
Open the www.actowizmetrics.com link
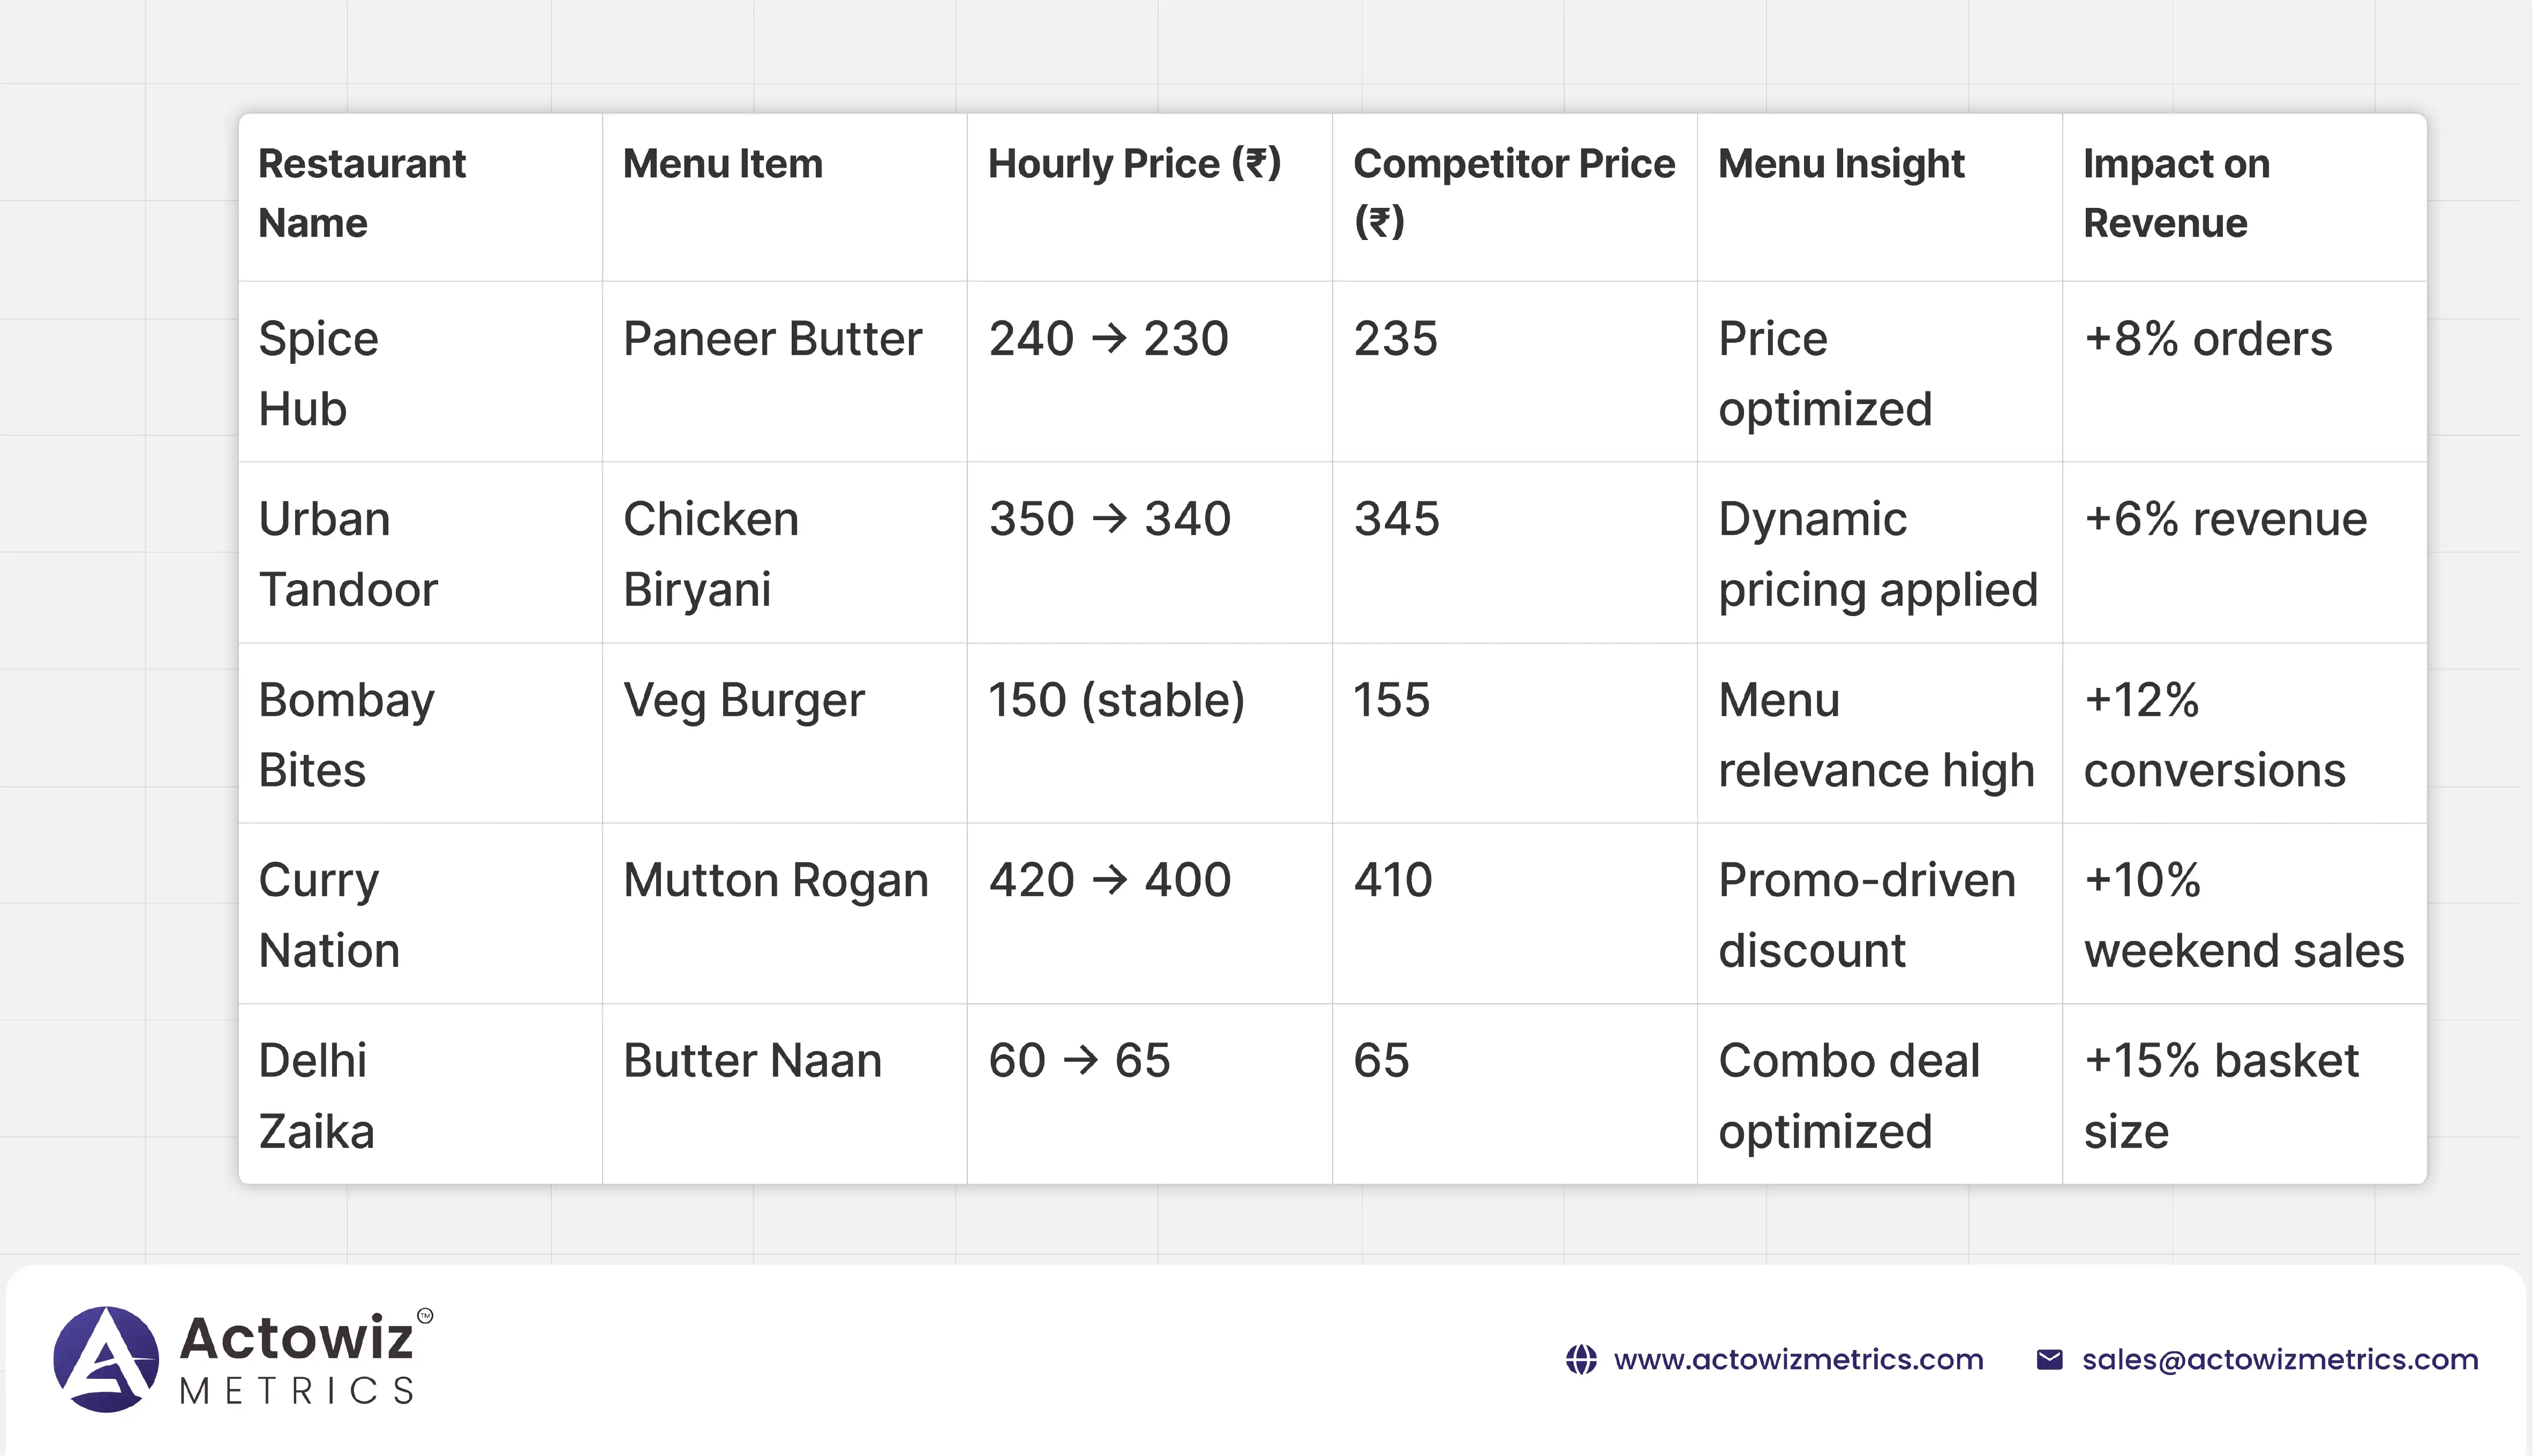1798,1360
